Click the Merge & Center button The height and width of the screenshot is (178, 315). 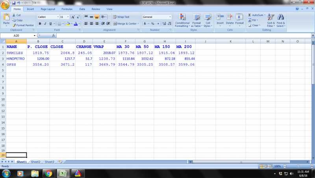click(x=126, y=24)
